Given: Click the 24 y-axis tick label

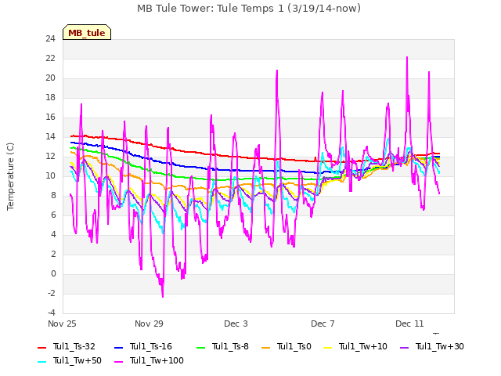Looking at the screenshot, I should [50, 39].
